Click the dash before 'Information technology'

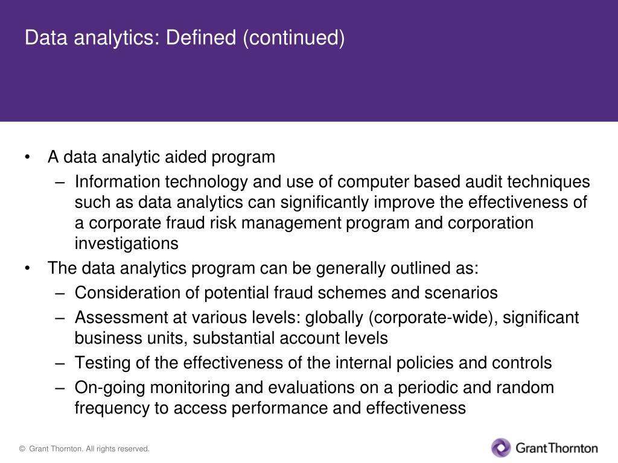pyautogui.click(x=60, y=183)
